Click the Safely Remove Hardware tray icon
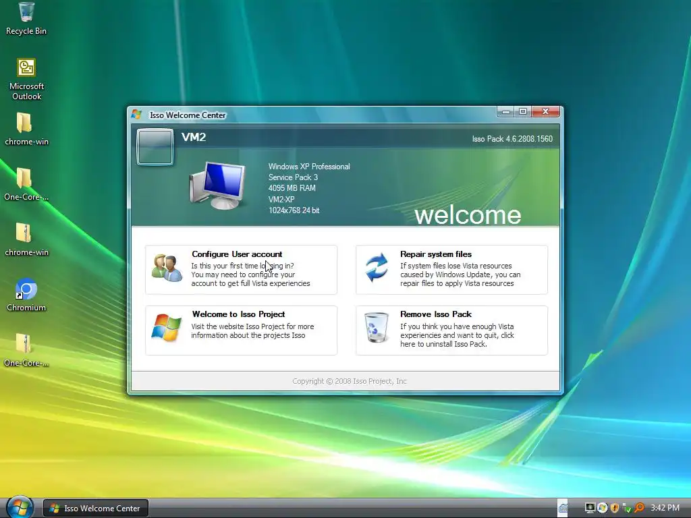Image resolution: width=691 pixels, height=518 pixels. pos(626,509)
